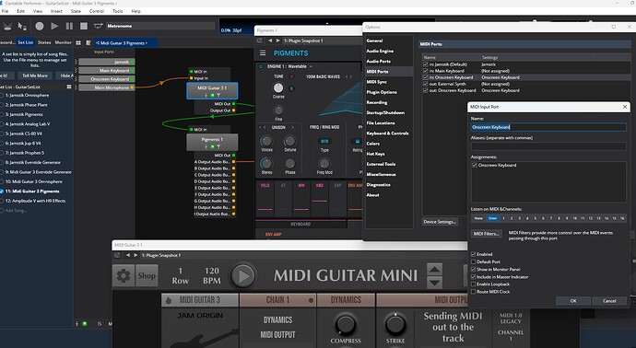Open MIDI Guitar settings gear
The height and width of the screenshot is (348, 636).
pyautogui.click(x=124, y=276)
